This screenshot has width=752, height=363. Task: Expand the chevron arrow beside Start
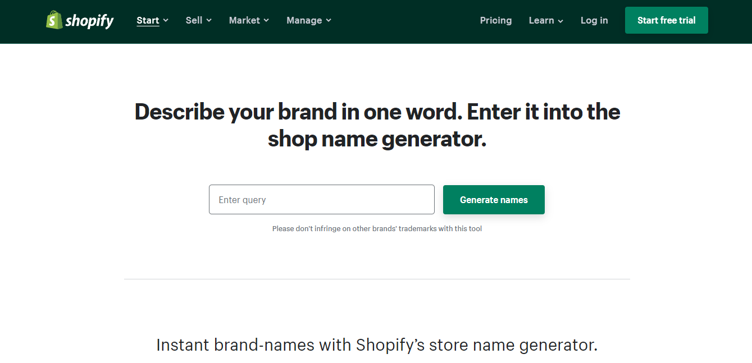pos(166,21)
